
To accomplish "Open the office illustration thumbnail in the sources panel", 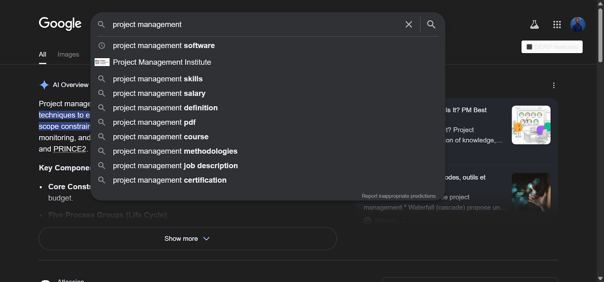I will [x=531, y=125].
